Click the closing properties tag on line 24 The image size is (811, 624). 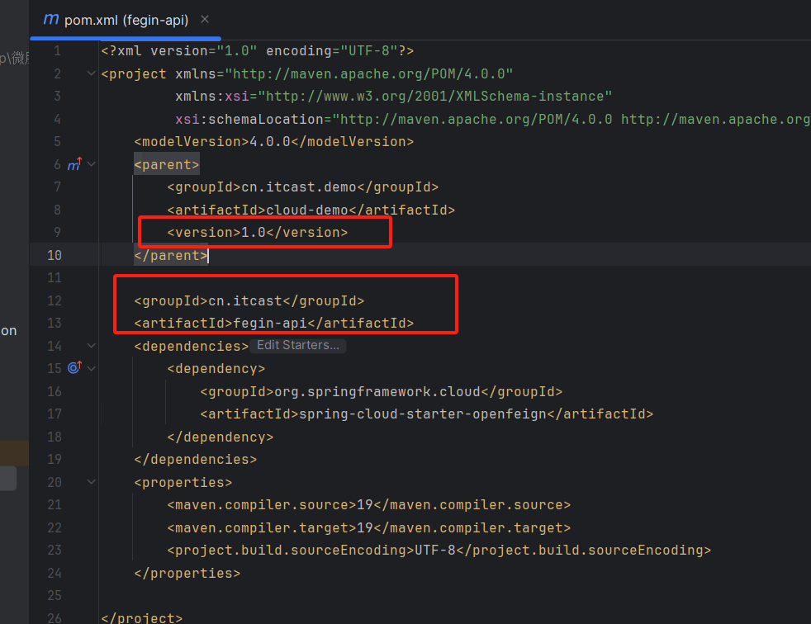click(x=187, y=574)
